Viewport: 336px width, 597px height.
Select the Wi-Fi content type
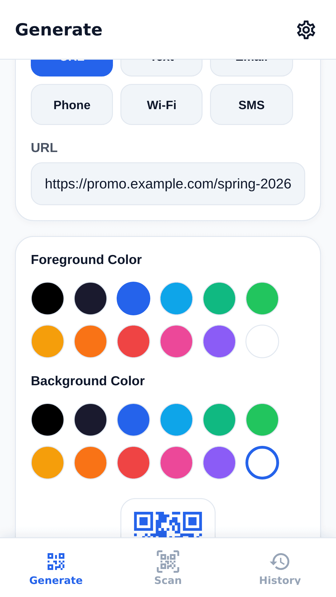161,105
